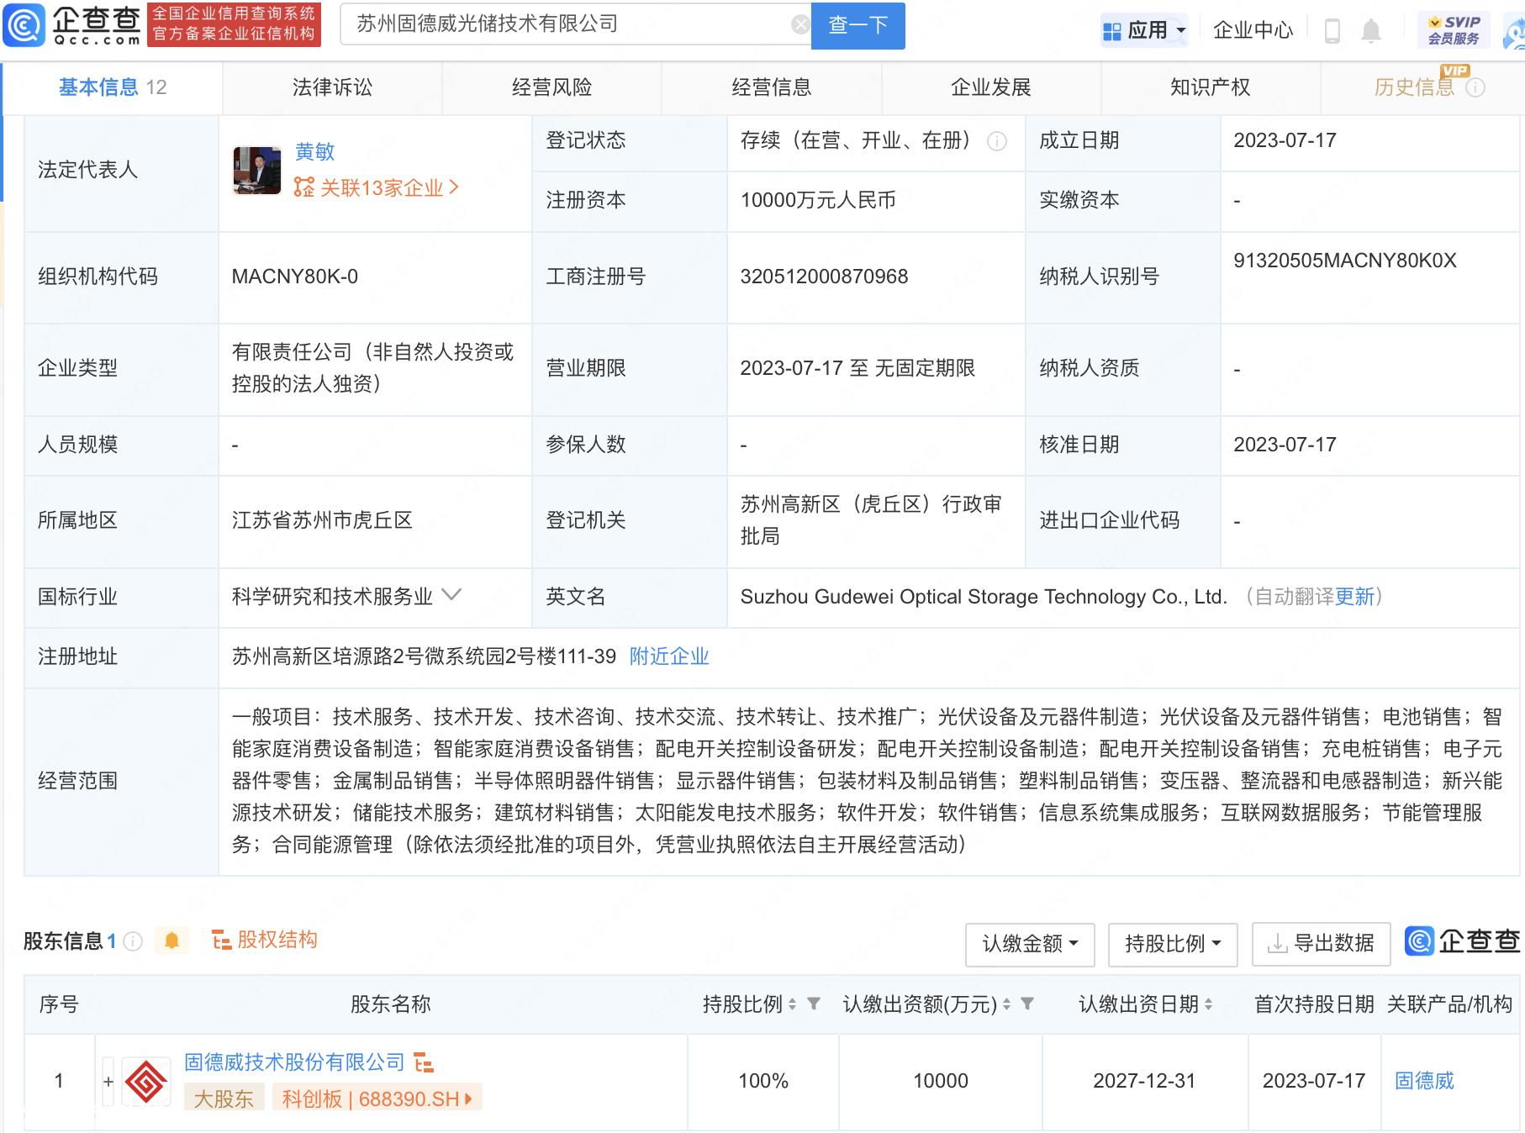This screenshot has height=1133, width=1525.
Task: Toggle the shareholder alert bell icon
Action: point(171,941)
